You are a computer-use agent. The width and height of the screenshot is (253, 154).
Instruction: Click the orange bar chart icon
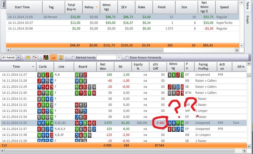pyautogui.click(x=53, y=57)
